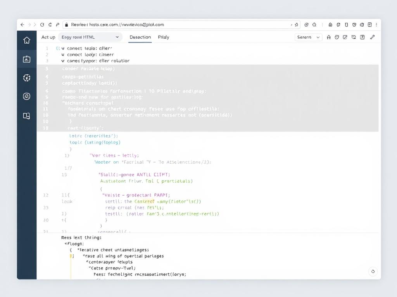Viewport: 397px width, 297px height.
Task: Click the page icon beside the three-dot menu
Action: coord(369,25)
